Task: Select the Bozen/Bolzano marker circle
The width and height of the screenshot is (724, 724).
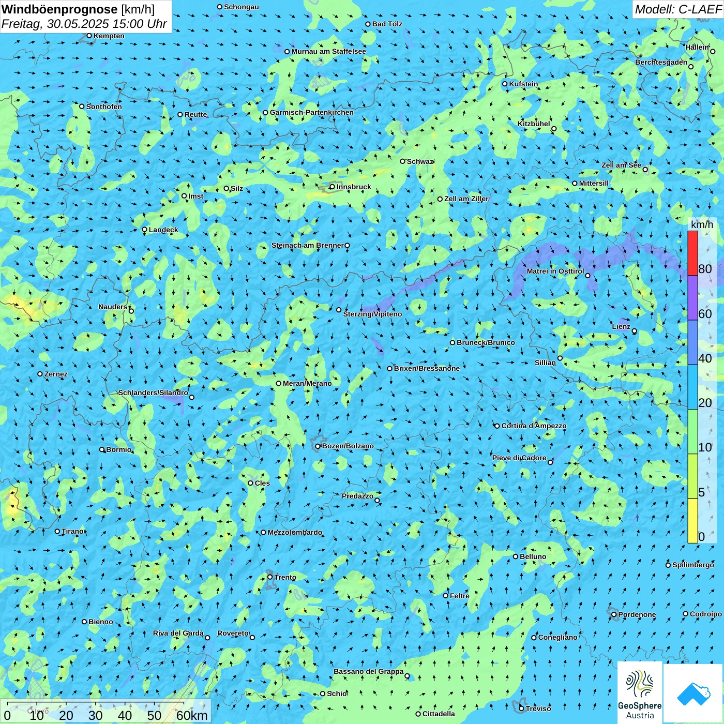Action: coord(318,446)
